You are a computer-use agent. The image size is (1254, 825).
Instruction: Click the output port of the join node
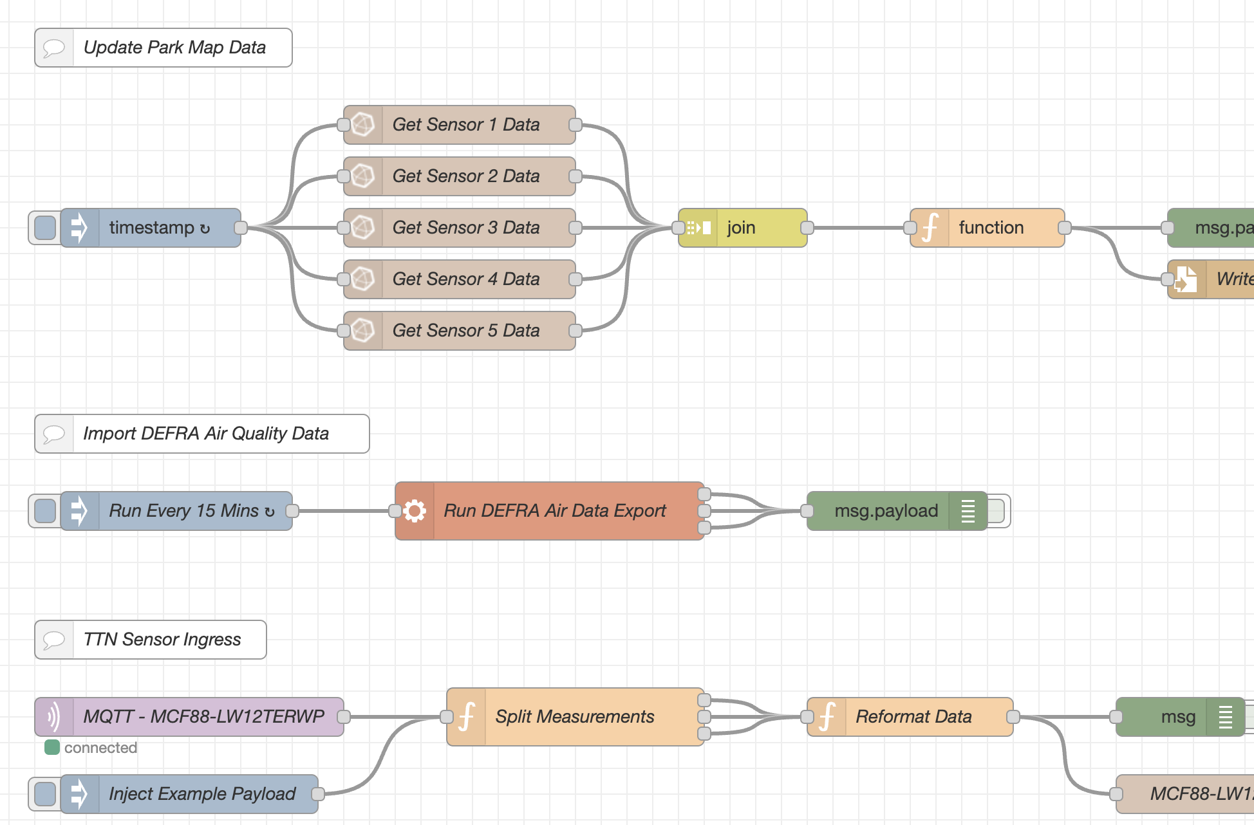[x=807, y=228]
